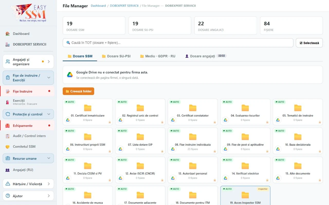
Task: Click the folder icon of 08. Fise instruire individuala
Action: (193, 137)
